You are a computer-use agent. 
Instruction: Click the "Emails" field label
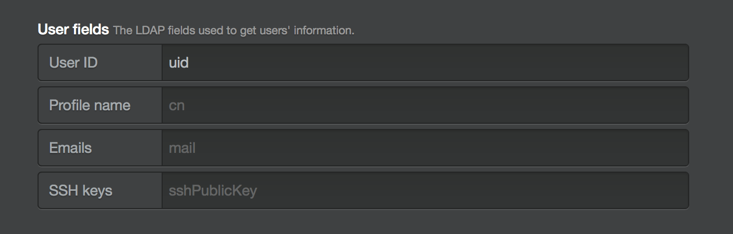70,148
